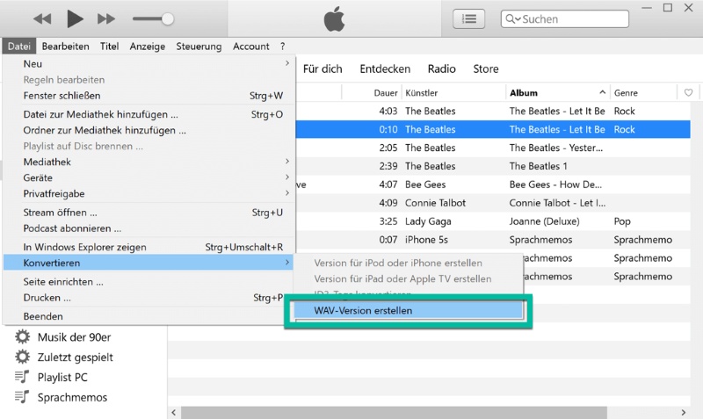The width and height of the screenshot is (703, 419).
Task: Open the Playlist PC playlist
Action: coord(62,378)
